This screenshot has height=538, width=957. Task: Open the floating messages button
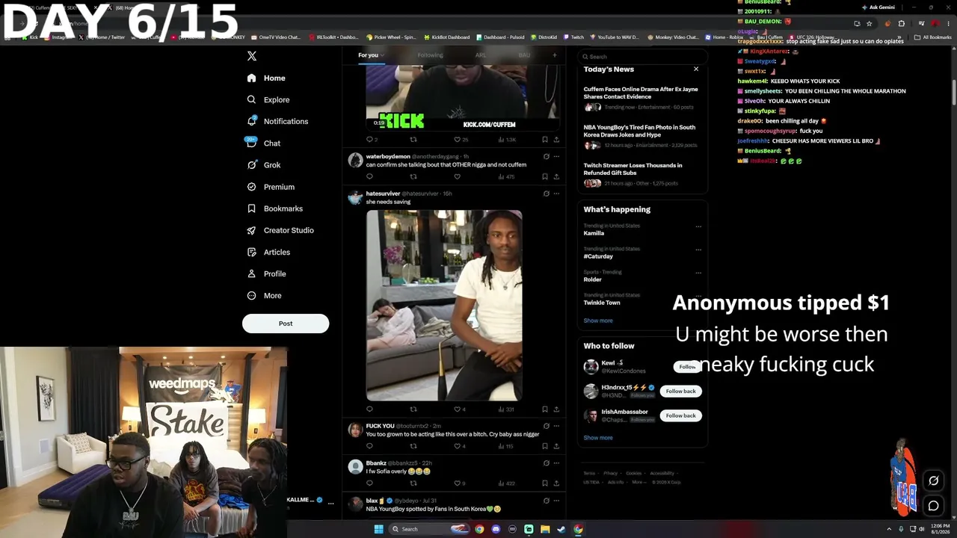tap(933, 506)
